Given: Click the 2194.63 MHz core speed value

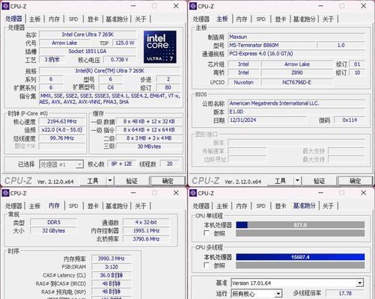Looking at the screenshot, I should (62, 121).
